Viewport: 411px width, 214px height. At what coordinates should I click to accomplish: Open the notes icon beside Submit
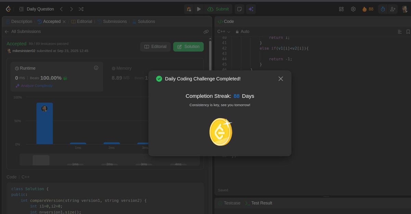click(x=239, y=9)
